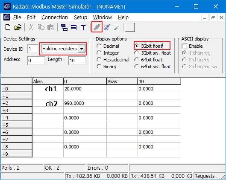Screen dimensions: 226x180
Task: Click row header +9
Action: pos(17,154)
